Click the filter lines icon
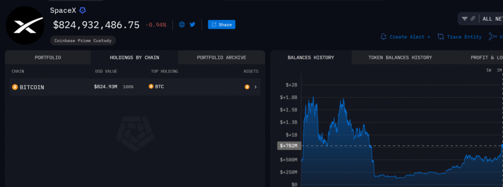The image size is (503, 187). (465, 19)
